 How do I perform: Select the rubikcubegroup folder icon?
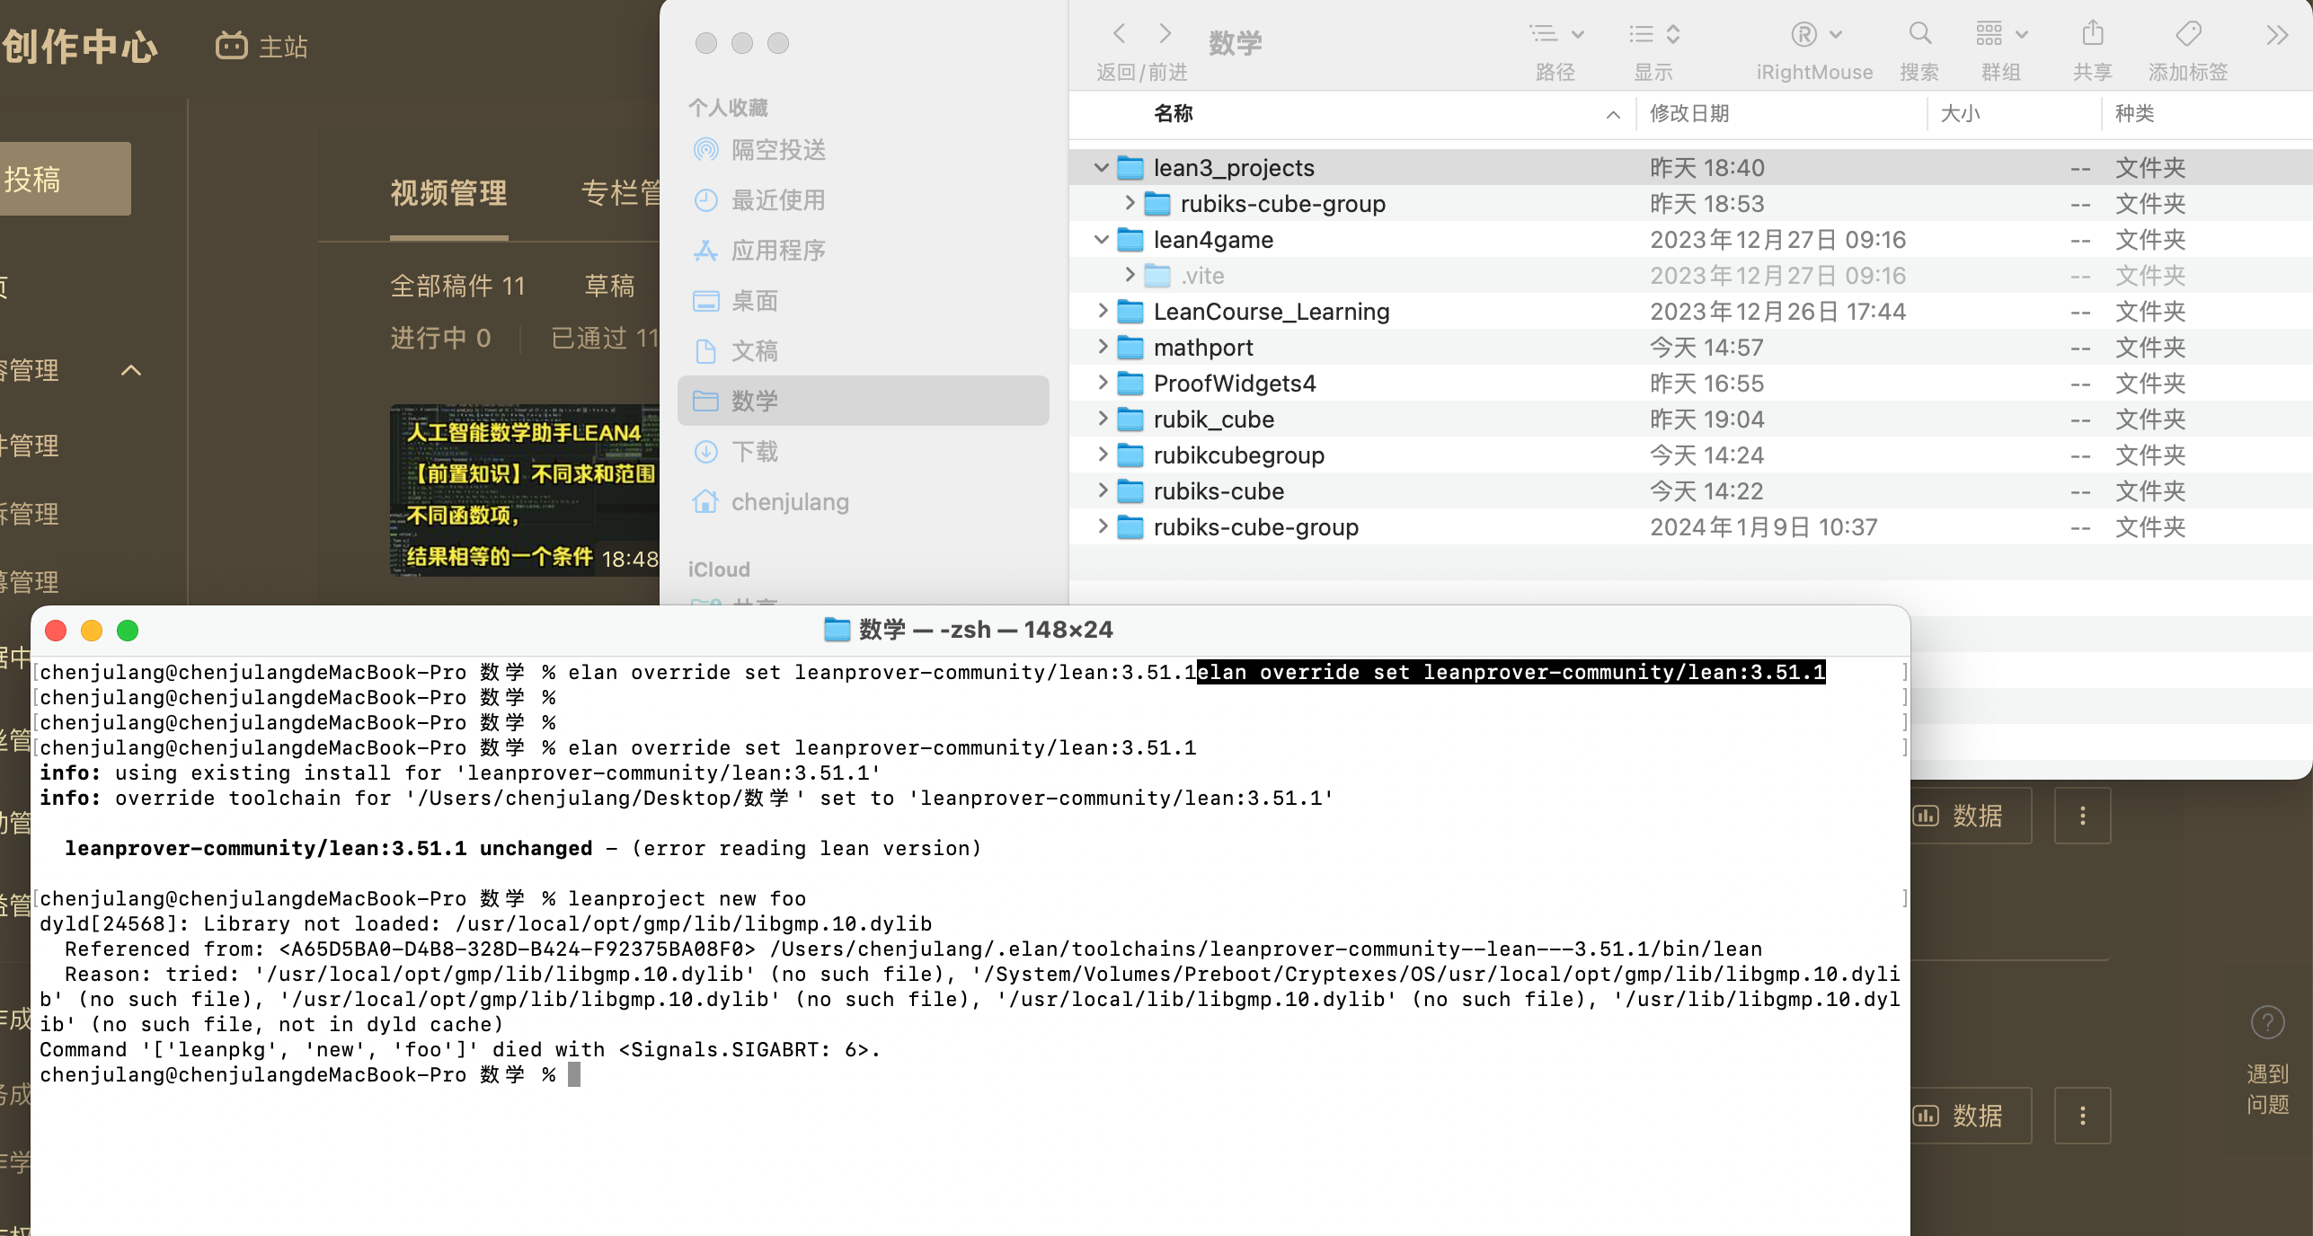coord(1130,455)
